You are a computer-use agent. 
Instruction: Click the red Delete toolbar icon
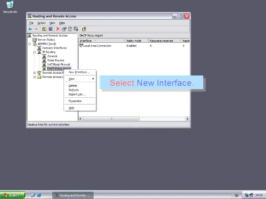tap(58, 29)
